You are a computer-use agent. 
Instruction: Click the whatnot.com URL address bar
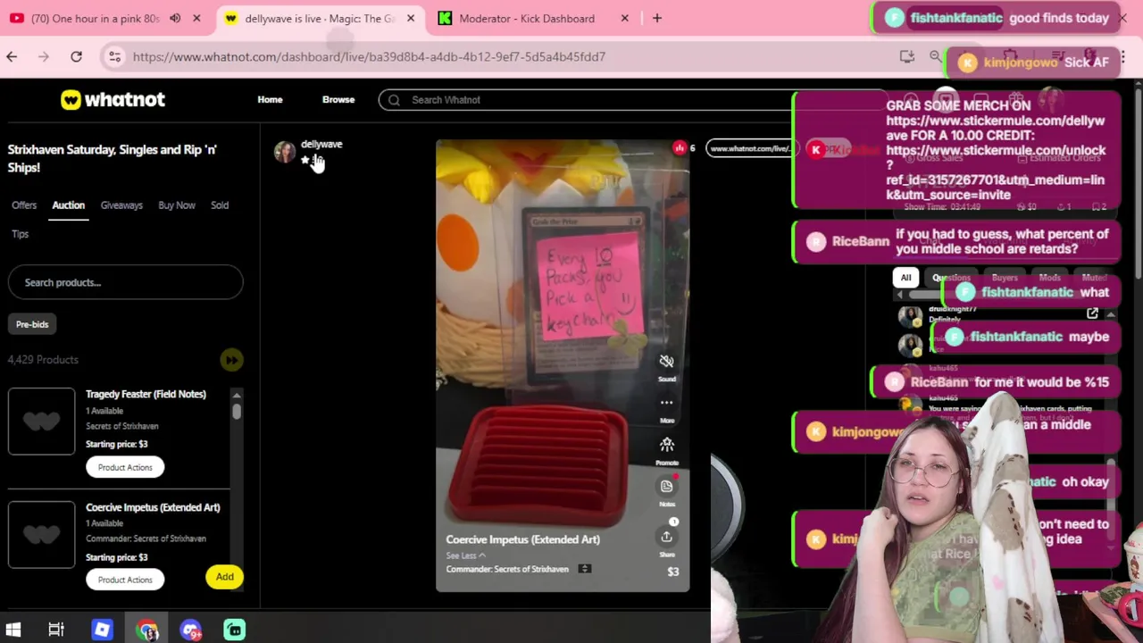point(369,56)
